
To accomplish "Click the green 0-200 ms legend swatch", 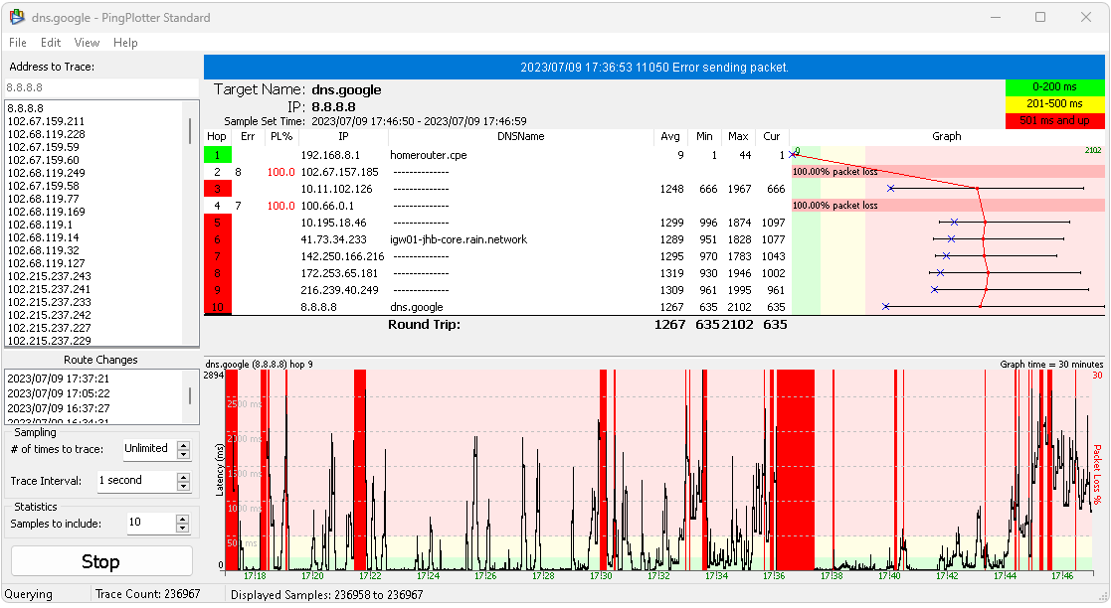I will click(x=1054, y=87).
